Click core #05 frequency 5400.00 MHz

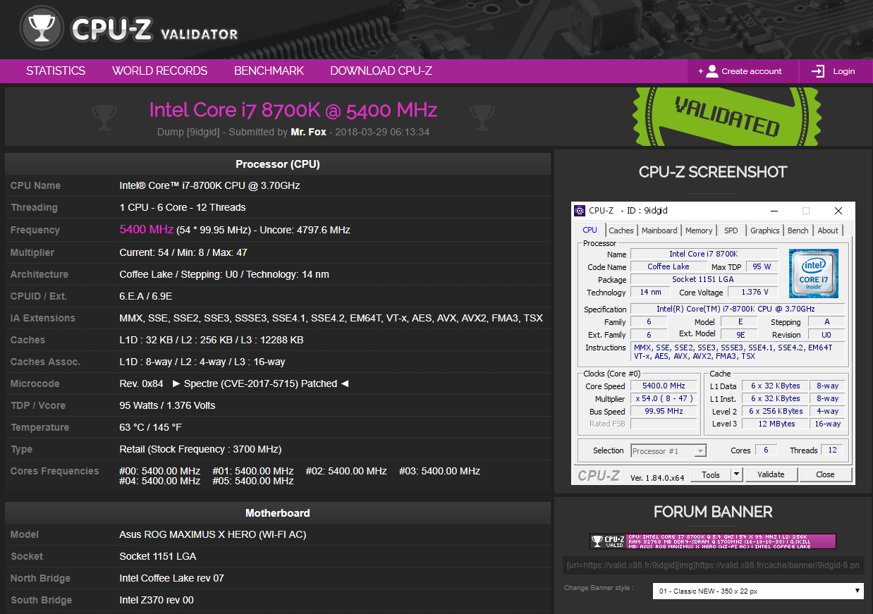click(252, 481)
